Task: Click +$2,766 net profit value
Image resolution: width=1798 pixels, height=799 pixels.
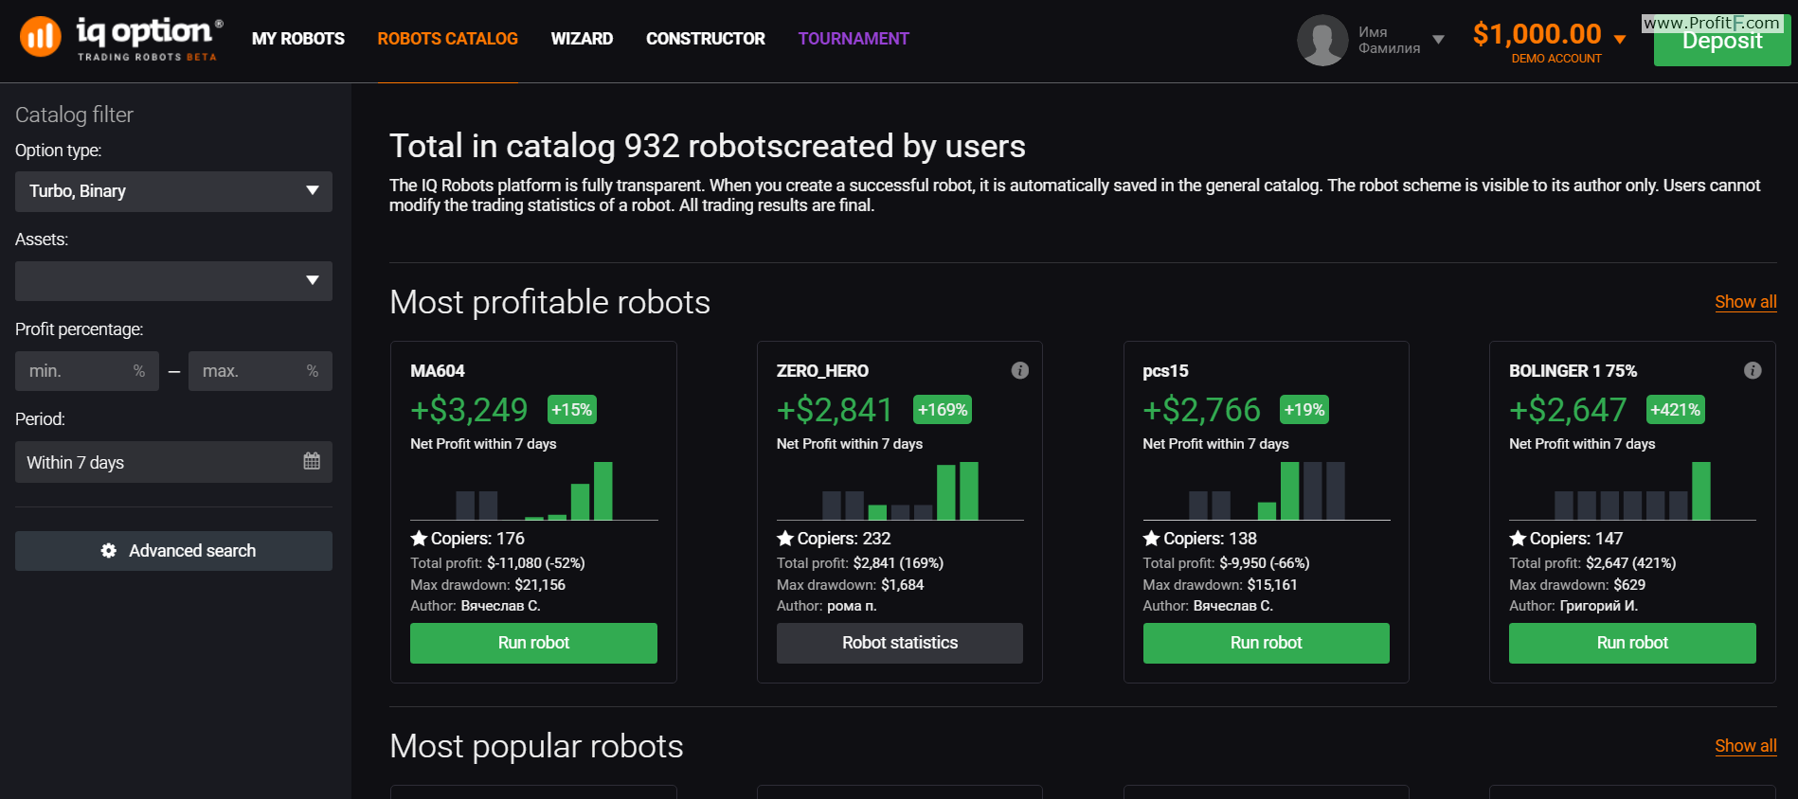Action: pyautogui.click(x=1201, y=410)
